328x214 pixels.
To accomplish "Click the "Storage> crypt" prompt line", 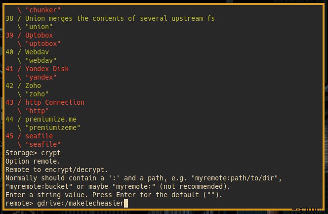I will (33, 153).
